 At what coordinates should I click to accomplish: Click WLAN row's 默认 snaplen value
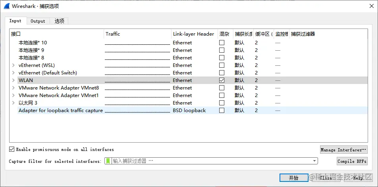coord(239,80)
